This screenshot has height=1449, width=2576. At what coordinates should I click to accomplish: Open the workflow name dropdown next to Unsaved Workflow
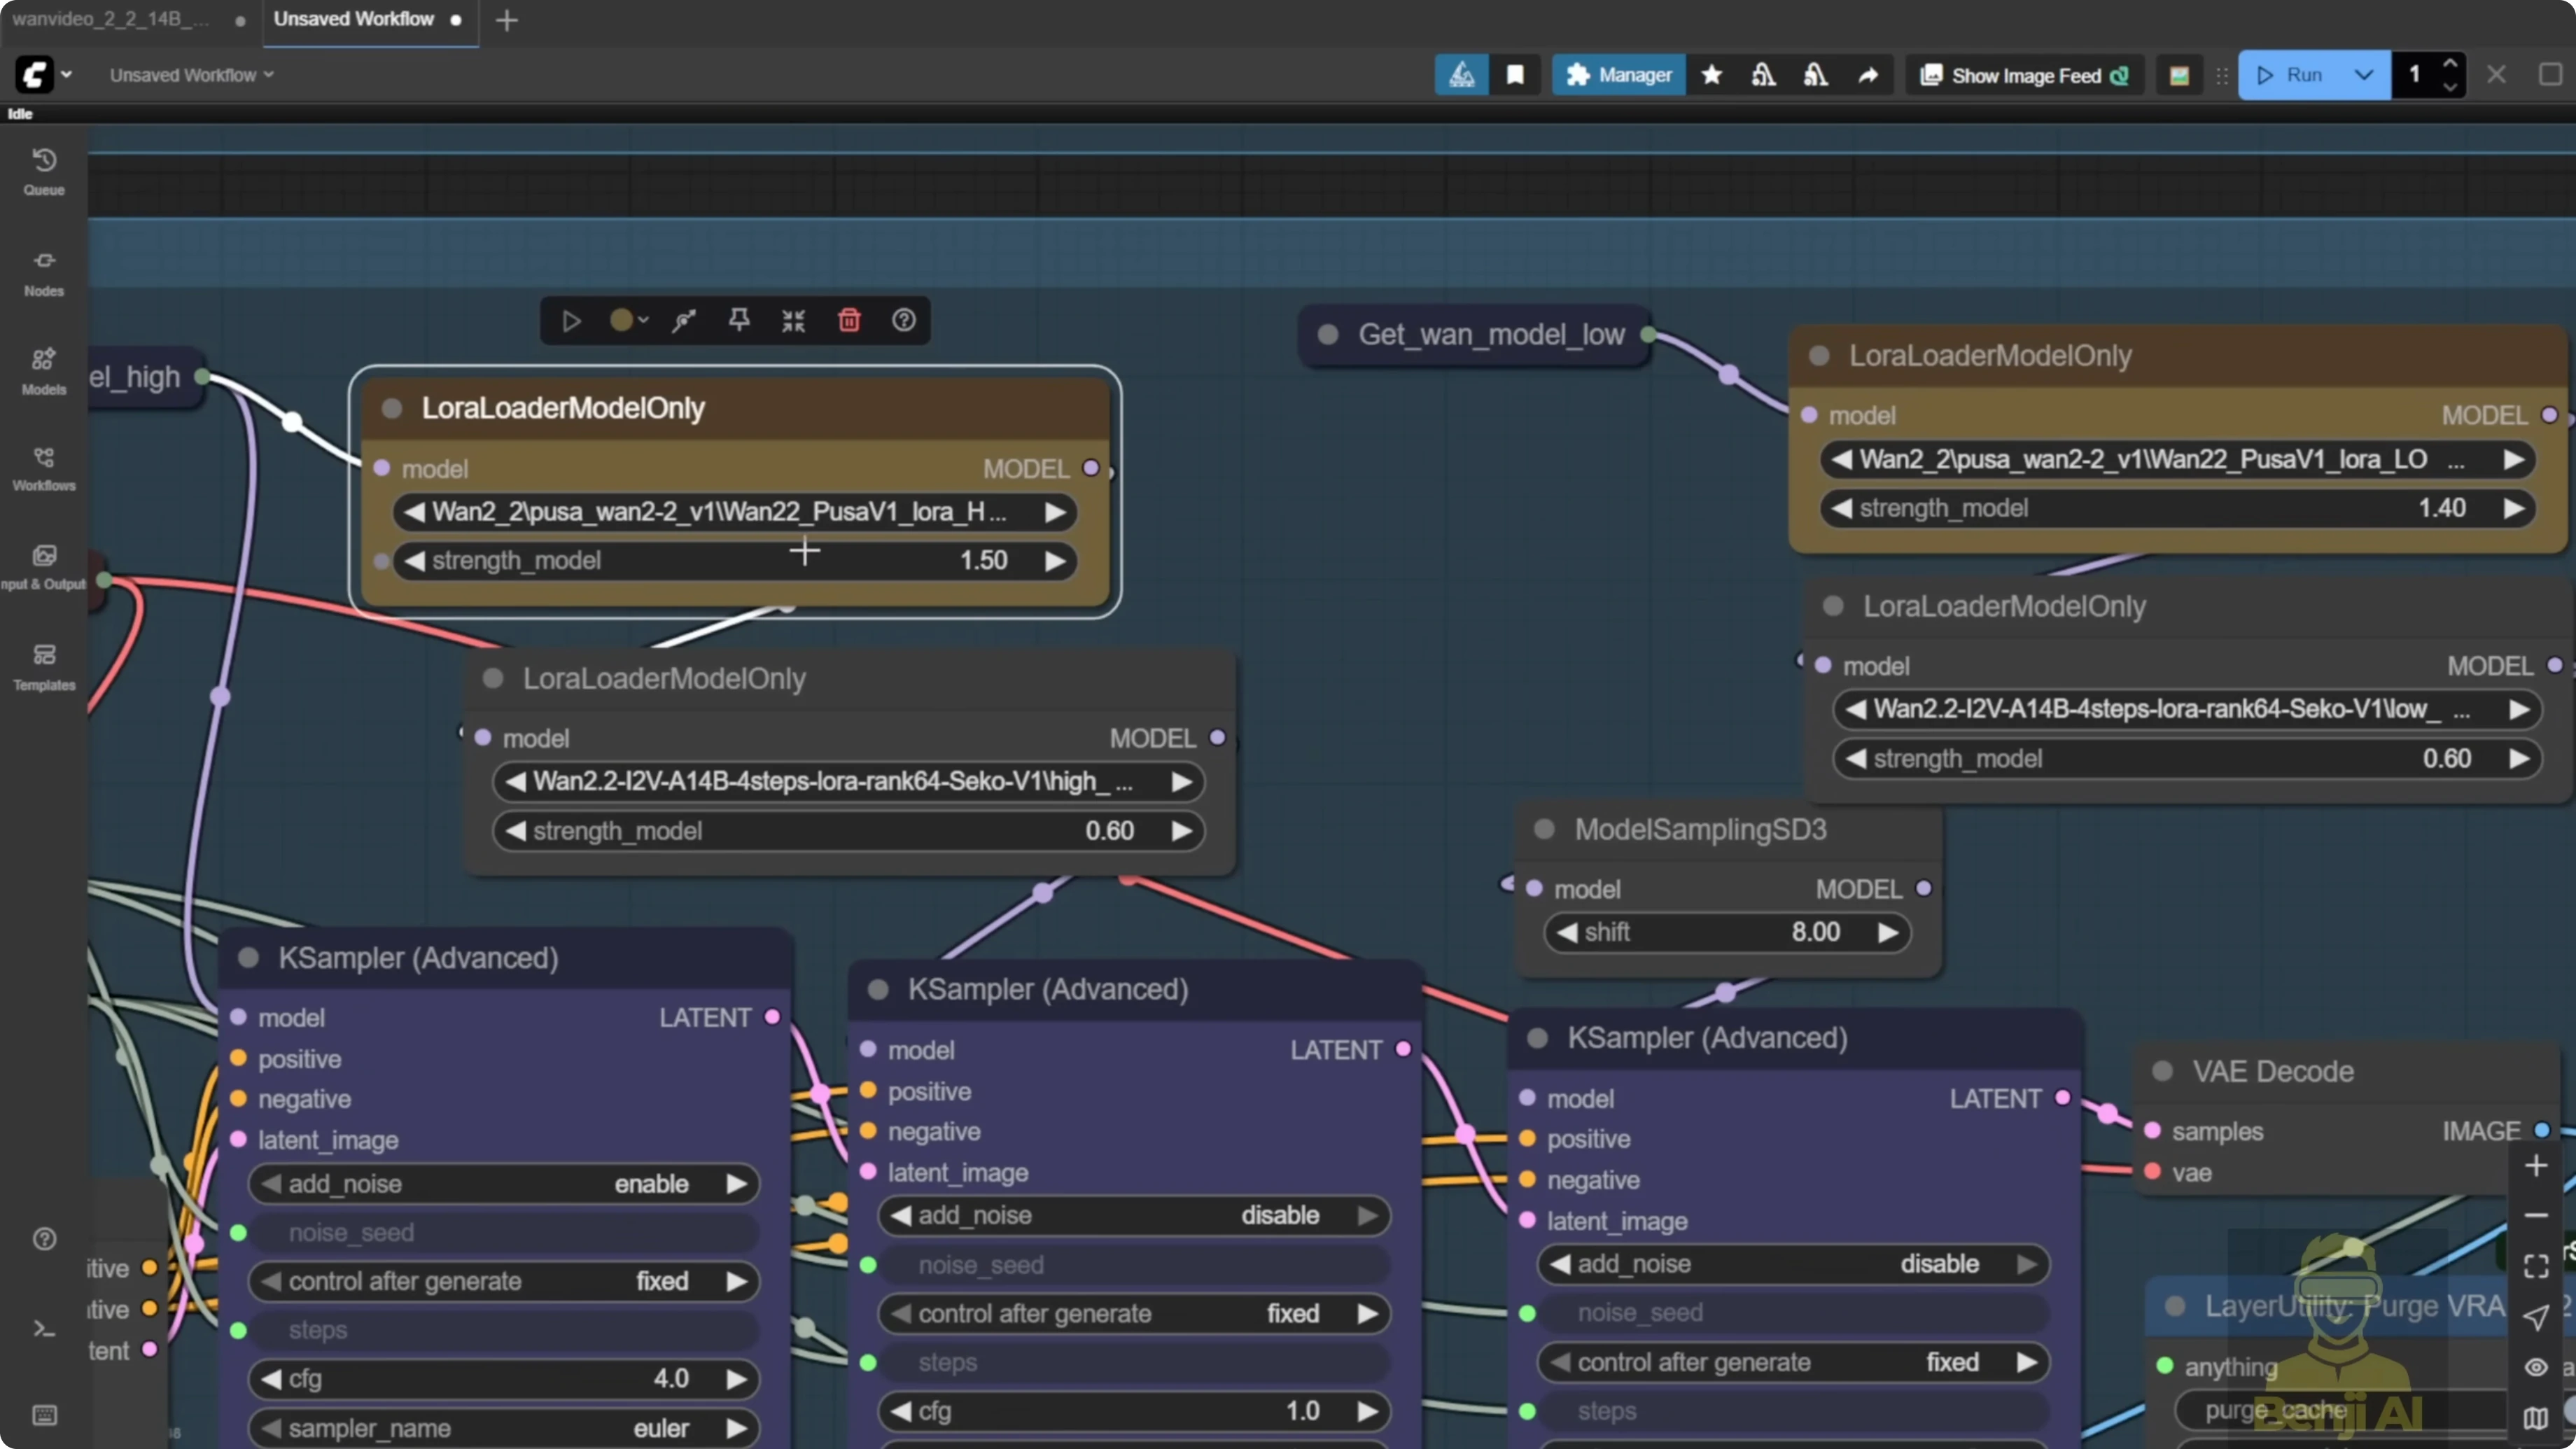[268, 75]
